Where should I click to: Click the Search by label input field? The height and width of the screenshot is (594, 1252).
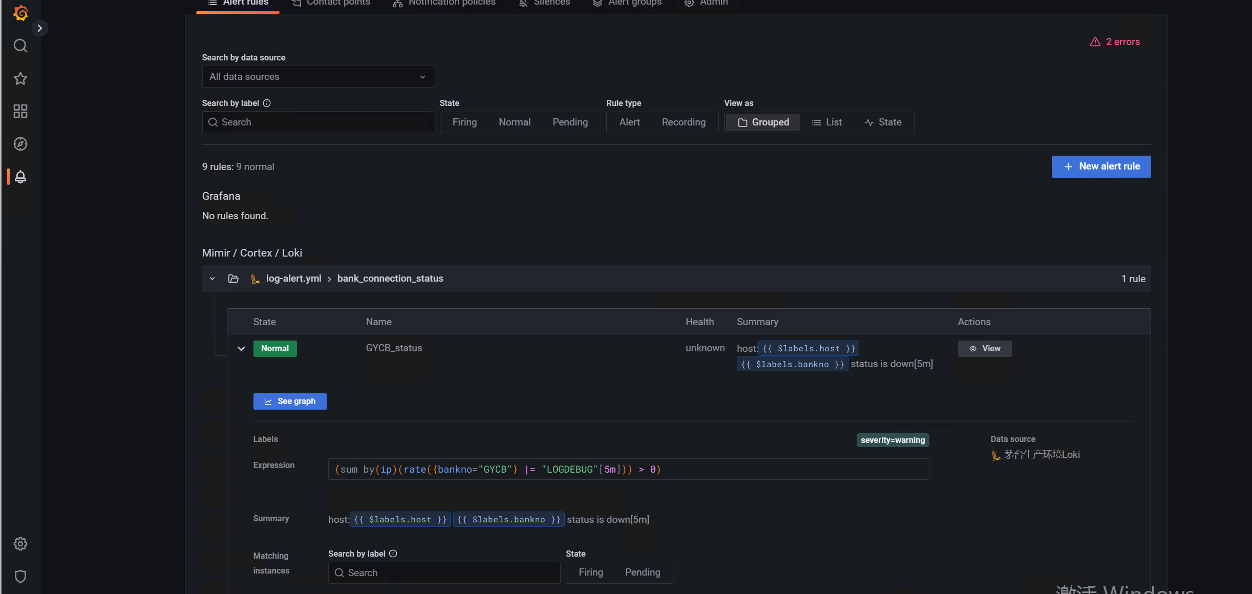[x=317, y=122]
